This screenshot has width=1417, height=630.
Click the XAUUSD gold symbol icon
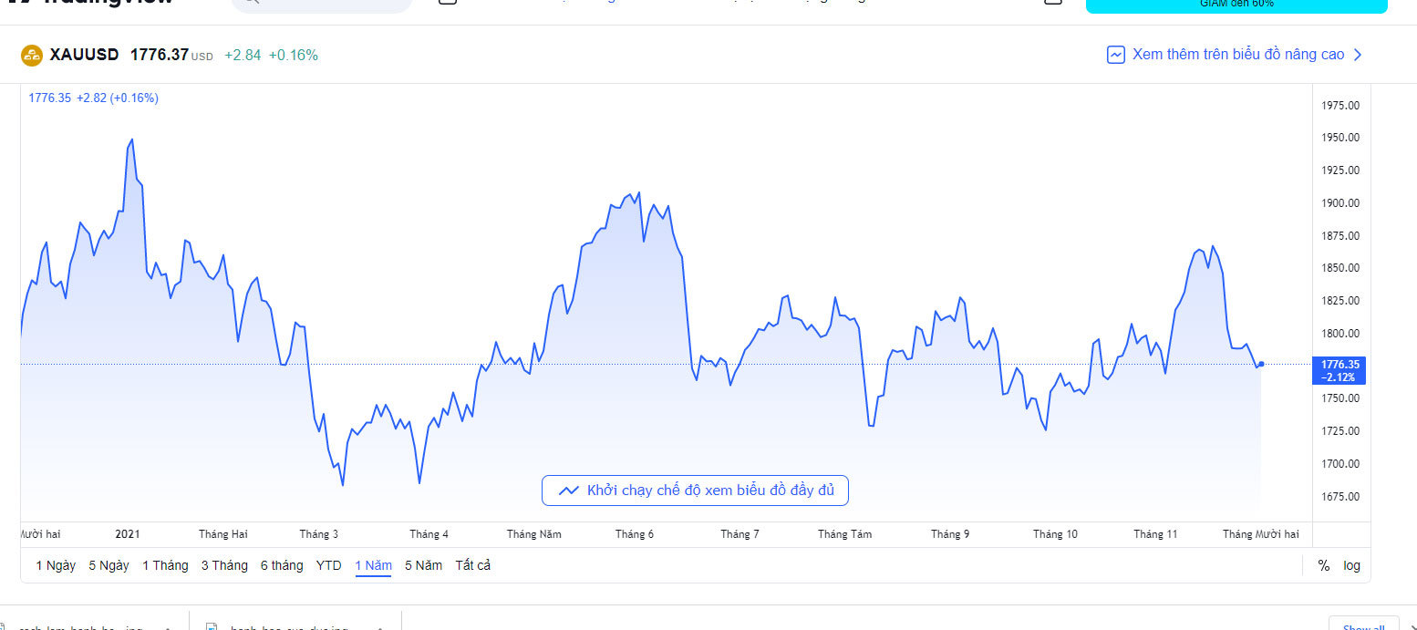[32, 56]
